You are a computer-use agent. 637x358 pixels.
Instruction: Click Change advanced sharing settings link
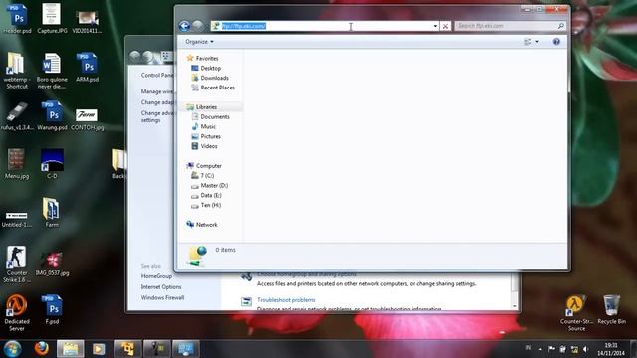[x=157, y=117]
